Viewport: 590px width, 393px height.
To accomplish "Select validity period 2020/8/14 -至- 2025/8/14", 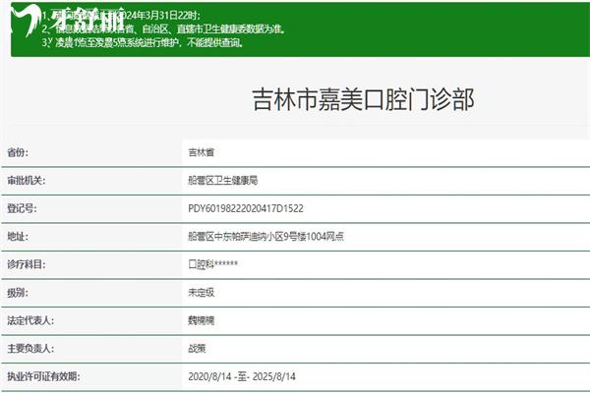I will pos(242,376).
